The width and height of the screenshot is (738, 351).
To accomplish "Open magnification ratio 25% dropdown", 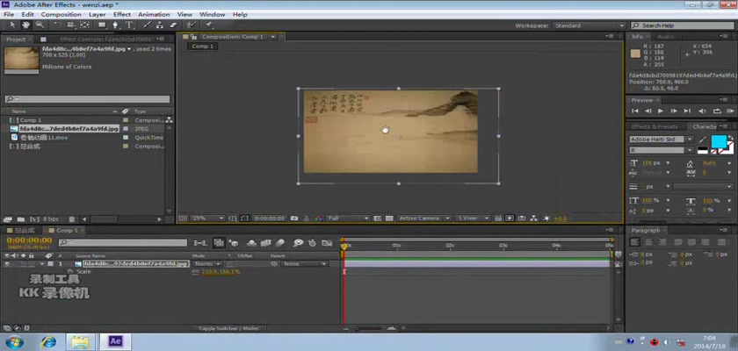I will click(207, 218).
